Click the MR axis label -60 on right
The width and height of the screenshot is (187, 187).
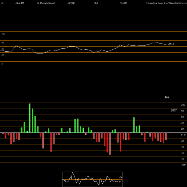click(x=183, y=153)
